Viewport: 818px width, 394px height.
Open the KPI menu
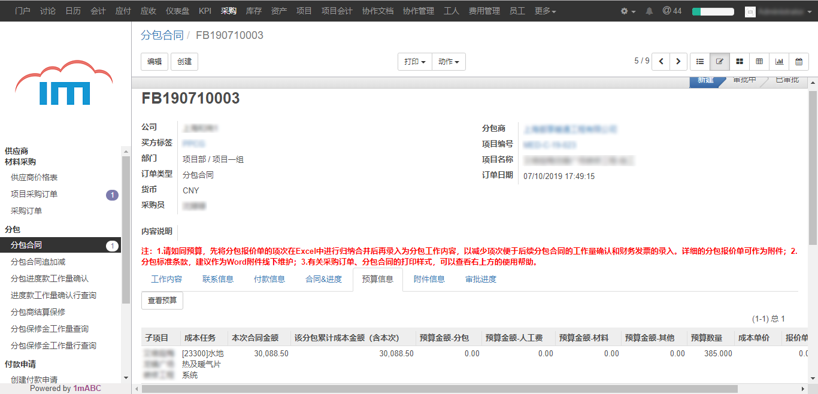[x=205, y=11]
